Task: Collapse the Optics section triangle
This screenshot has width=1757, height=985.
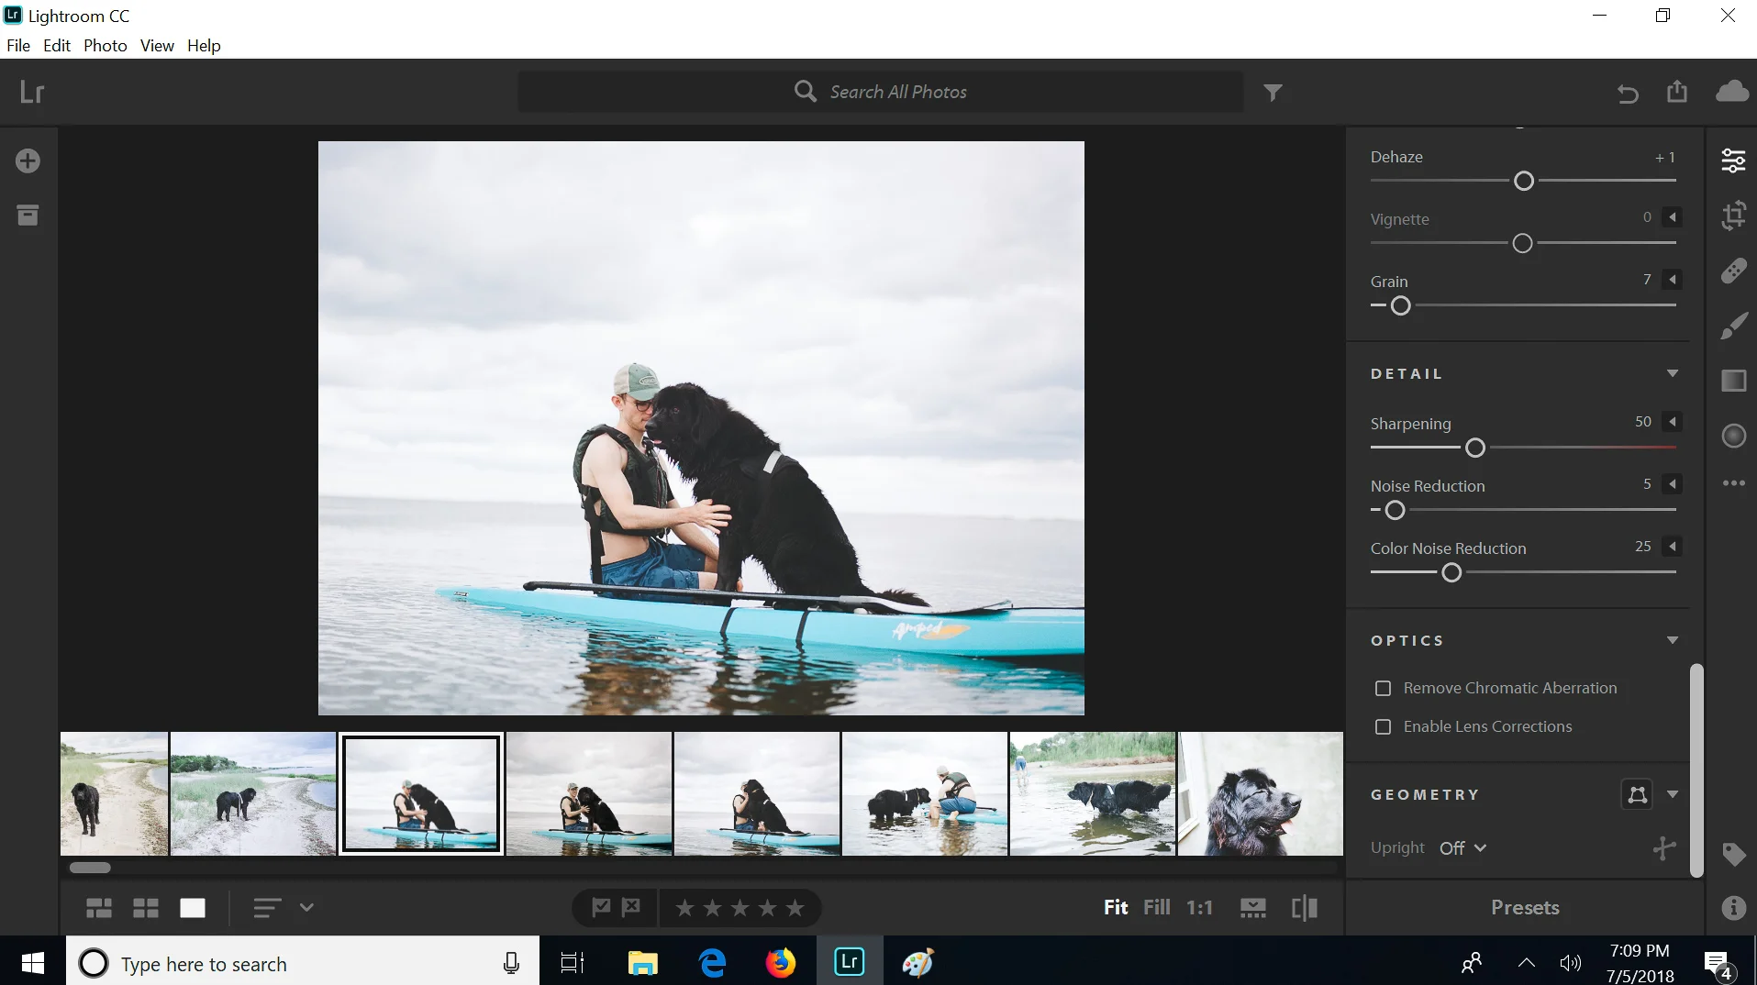Action: tap(1673, 640)
